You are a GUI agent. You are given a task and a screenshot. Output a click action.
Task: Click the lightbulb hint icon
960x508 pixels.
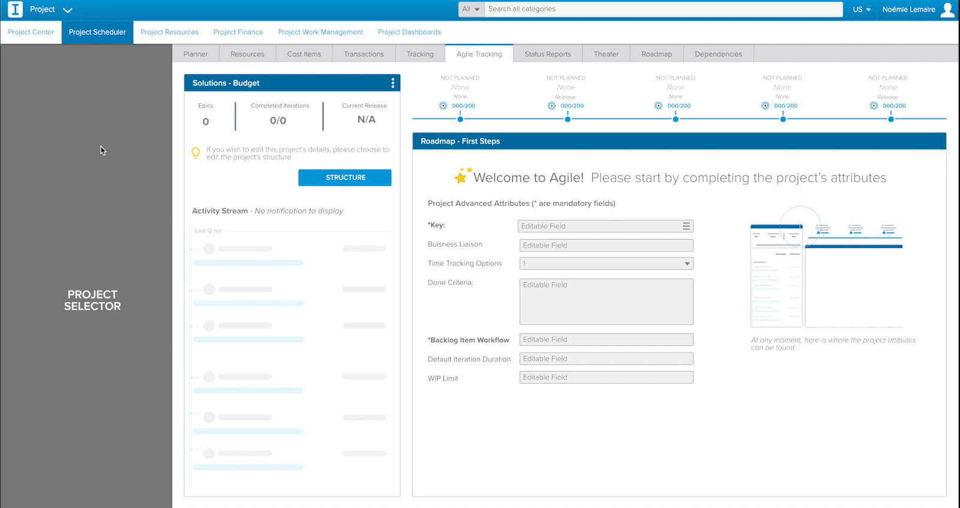196,153
